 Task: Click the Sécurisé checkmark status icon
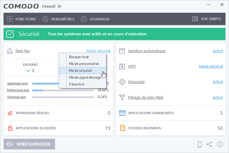point(10,34)
